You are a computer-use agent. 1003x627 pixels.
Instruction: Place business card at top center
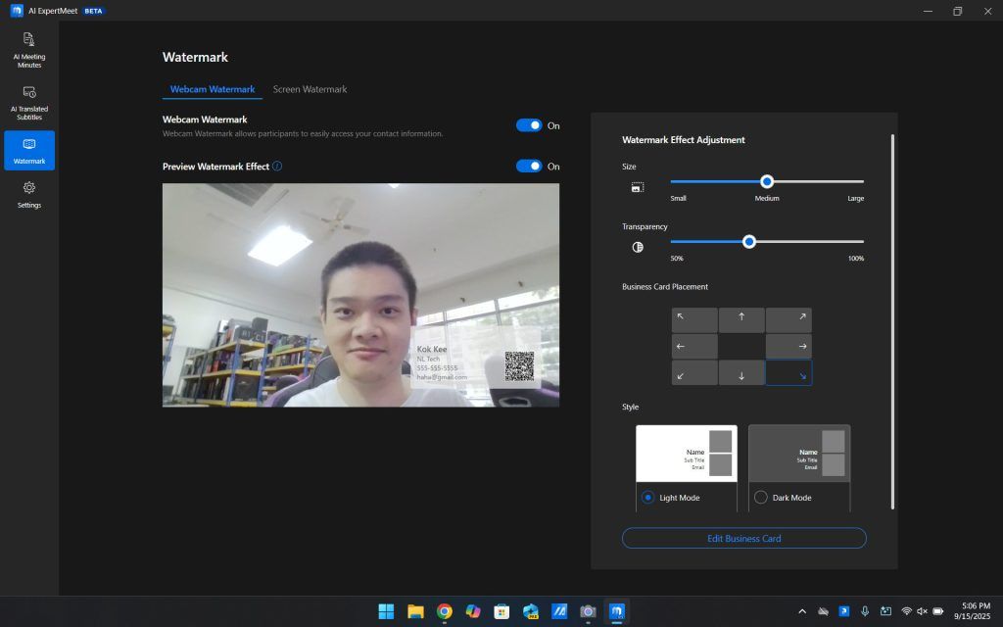pyautogui.click(x=741, y=320)
